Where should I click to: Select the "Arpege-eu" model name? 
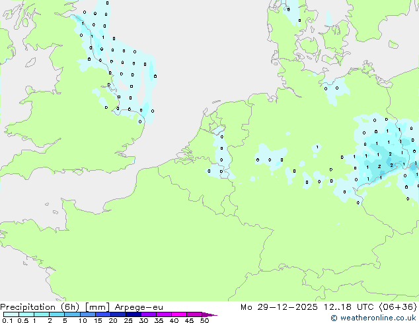pyautogui.click(x=139, y=307)
